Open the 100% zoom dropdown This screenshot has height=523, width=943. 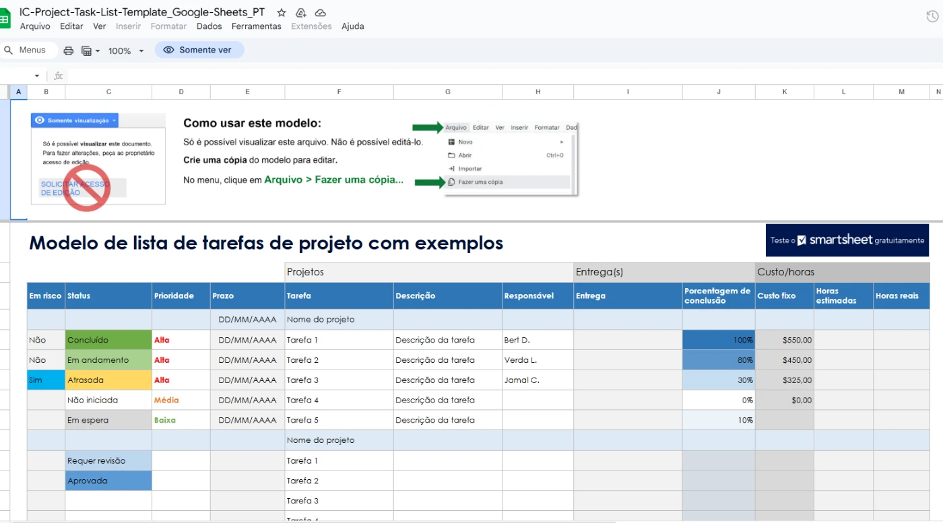tap(126, 50)
